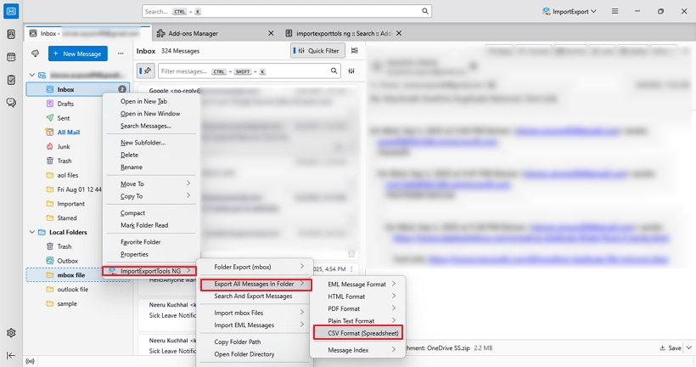The image size is (696, 367).
Task: Click the filter messages magnifier icon
Action: 334,71
